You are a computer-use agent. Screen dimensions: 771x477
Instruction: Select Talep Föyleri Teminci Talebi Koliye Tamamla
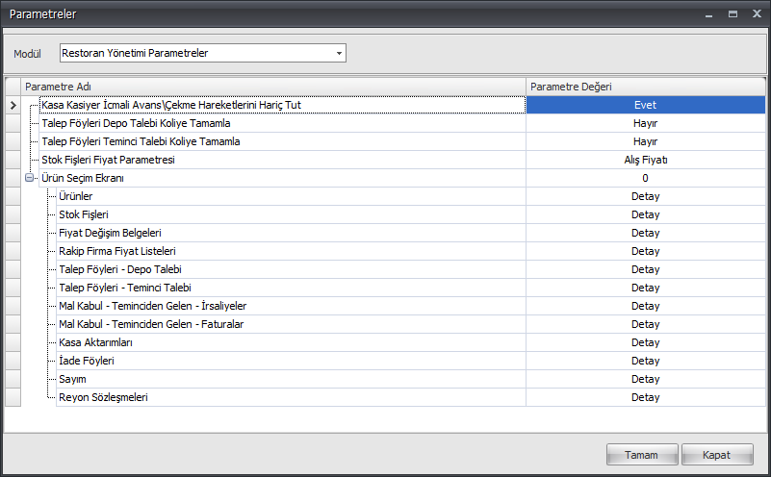(x=141, y=141)
